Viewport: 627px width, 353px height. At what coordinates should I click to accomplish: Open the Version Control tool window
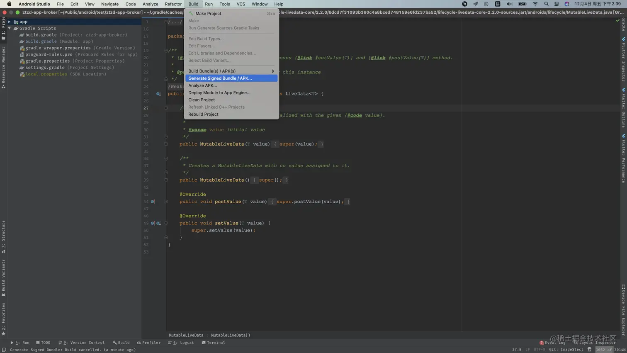pos(81,343)
